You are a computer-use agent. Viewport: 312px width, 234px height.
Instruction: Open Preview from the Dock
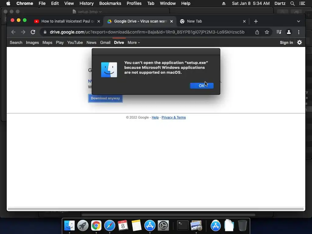[196, 225]
